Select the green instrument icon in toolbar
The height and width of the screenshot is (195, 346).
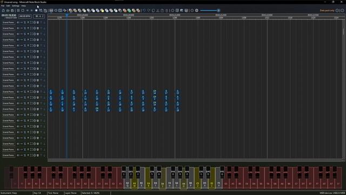(129, 10)
